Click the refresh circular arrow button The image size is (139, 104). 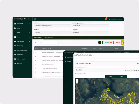pyautogui.click(x=100, y=43)
